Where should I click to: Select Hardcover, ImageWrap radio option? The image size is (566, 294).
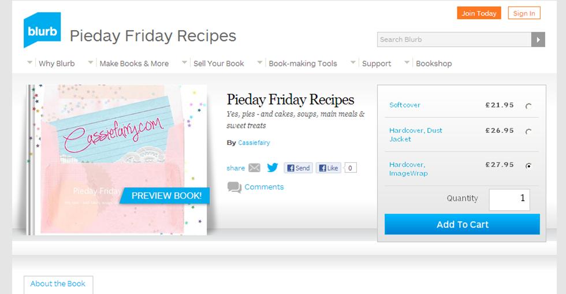(x=528, y=166)
